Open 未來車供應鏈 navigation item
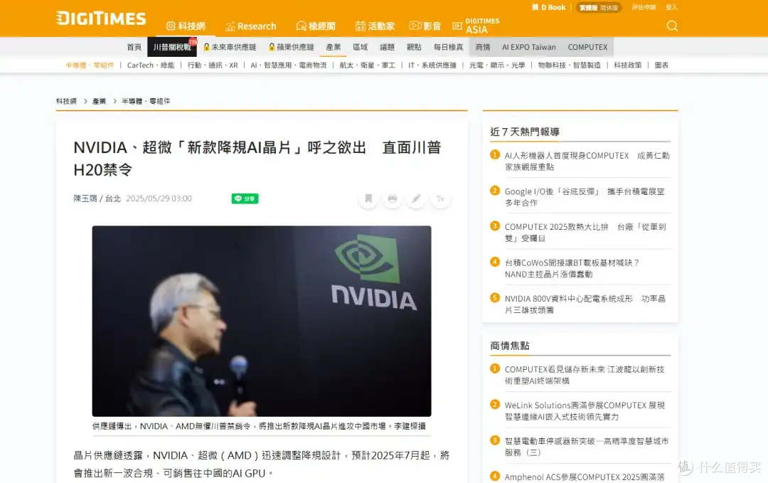 230,47
